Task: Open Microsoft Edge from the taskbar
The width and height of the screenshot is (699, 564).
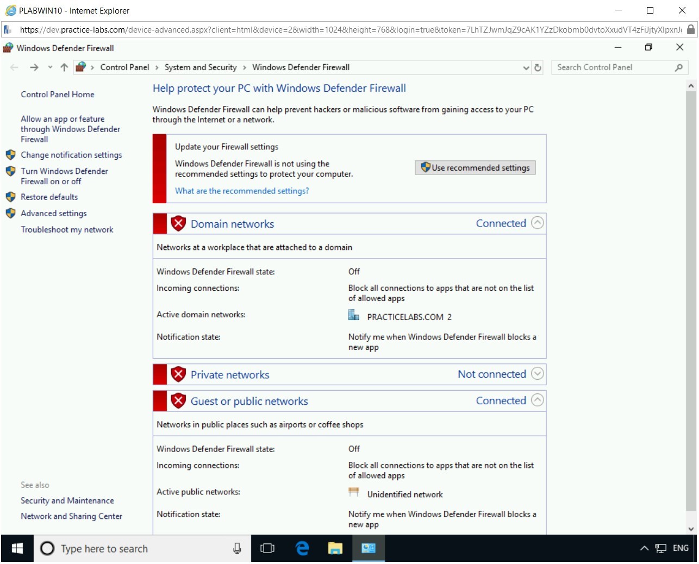Action: pos(302,548)
